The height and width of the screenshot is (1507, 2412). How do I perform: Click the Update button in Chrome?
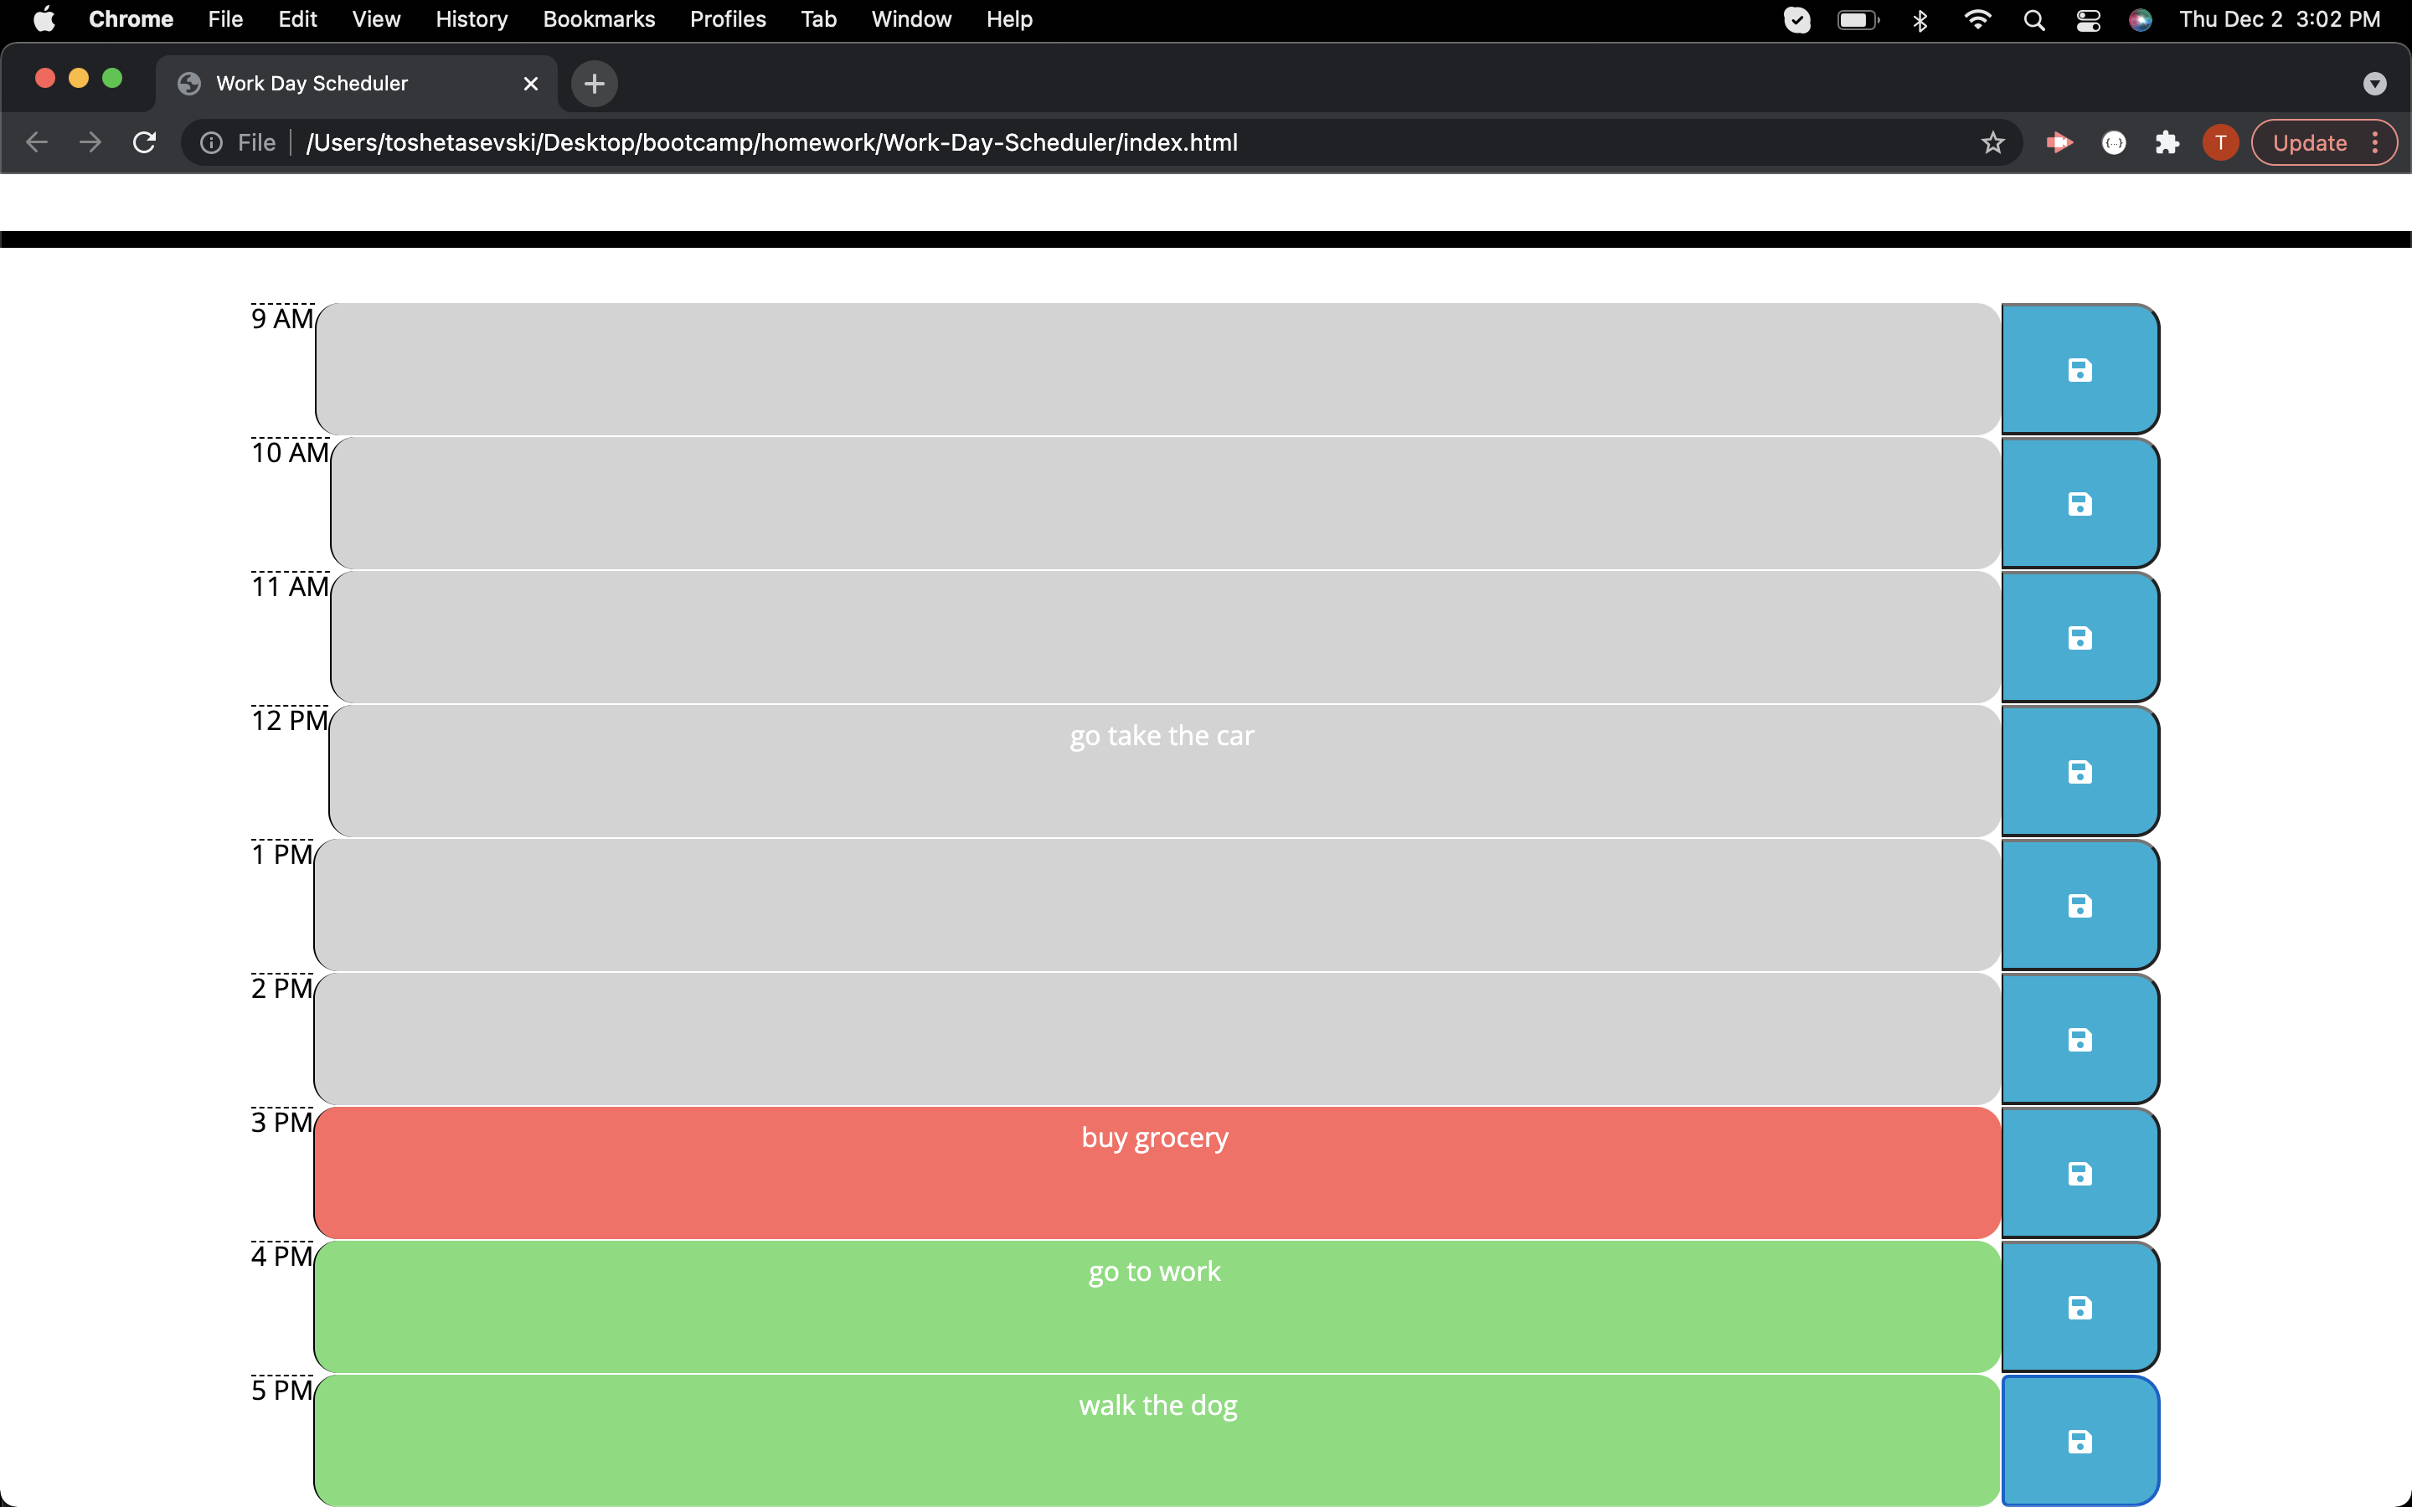click(2309, 142)
